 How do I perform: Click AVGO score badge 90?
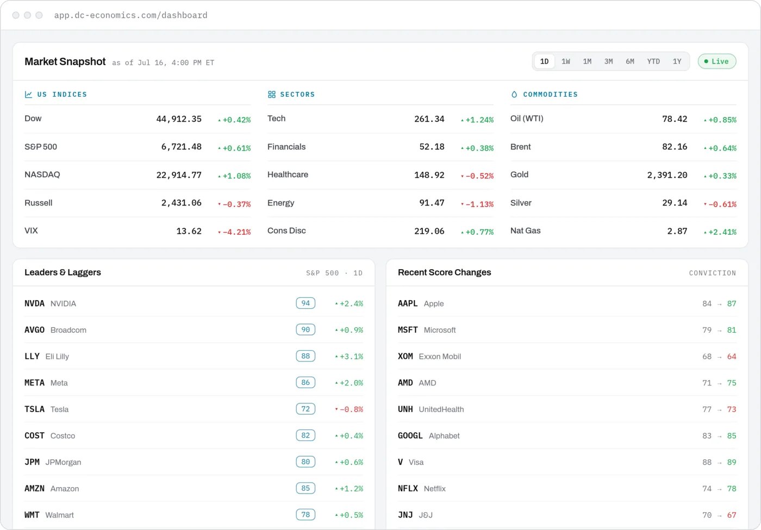(x=305, y=330)
